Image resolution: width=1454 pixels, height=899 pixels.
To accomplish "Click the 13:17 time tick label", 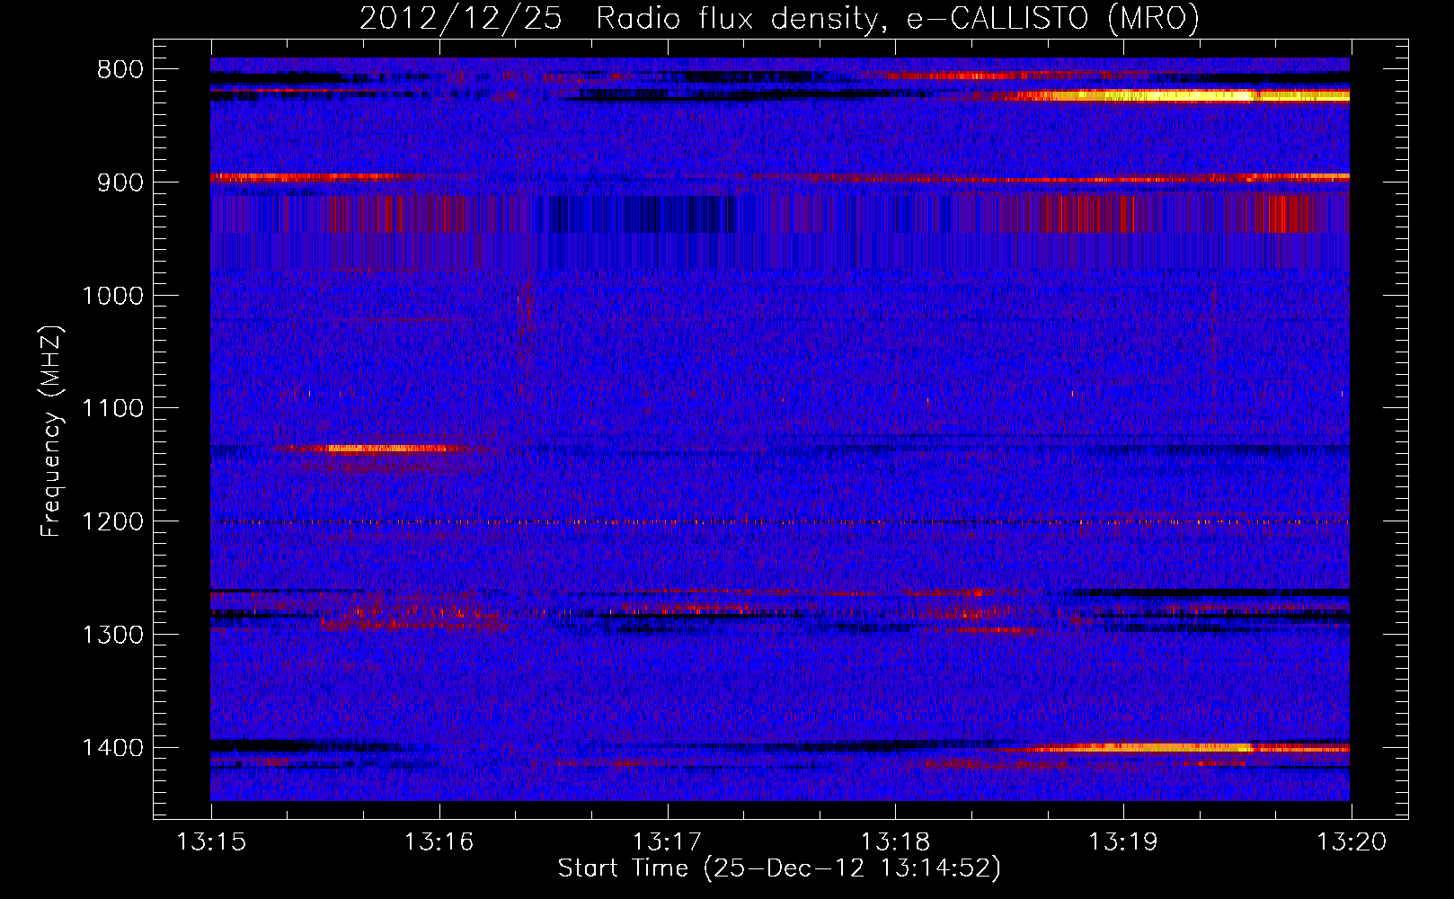I will pos(668,842).
